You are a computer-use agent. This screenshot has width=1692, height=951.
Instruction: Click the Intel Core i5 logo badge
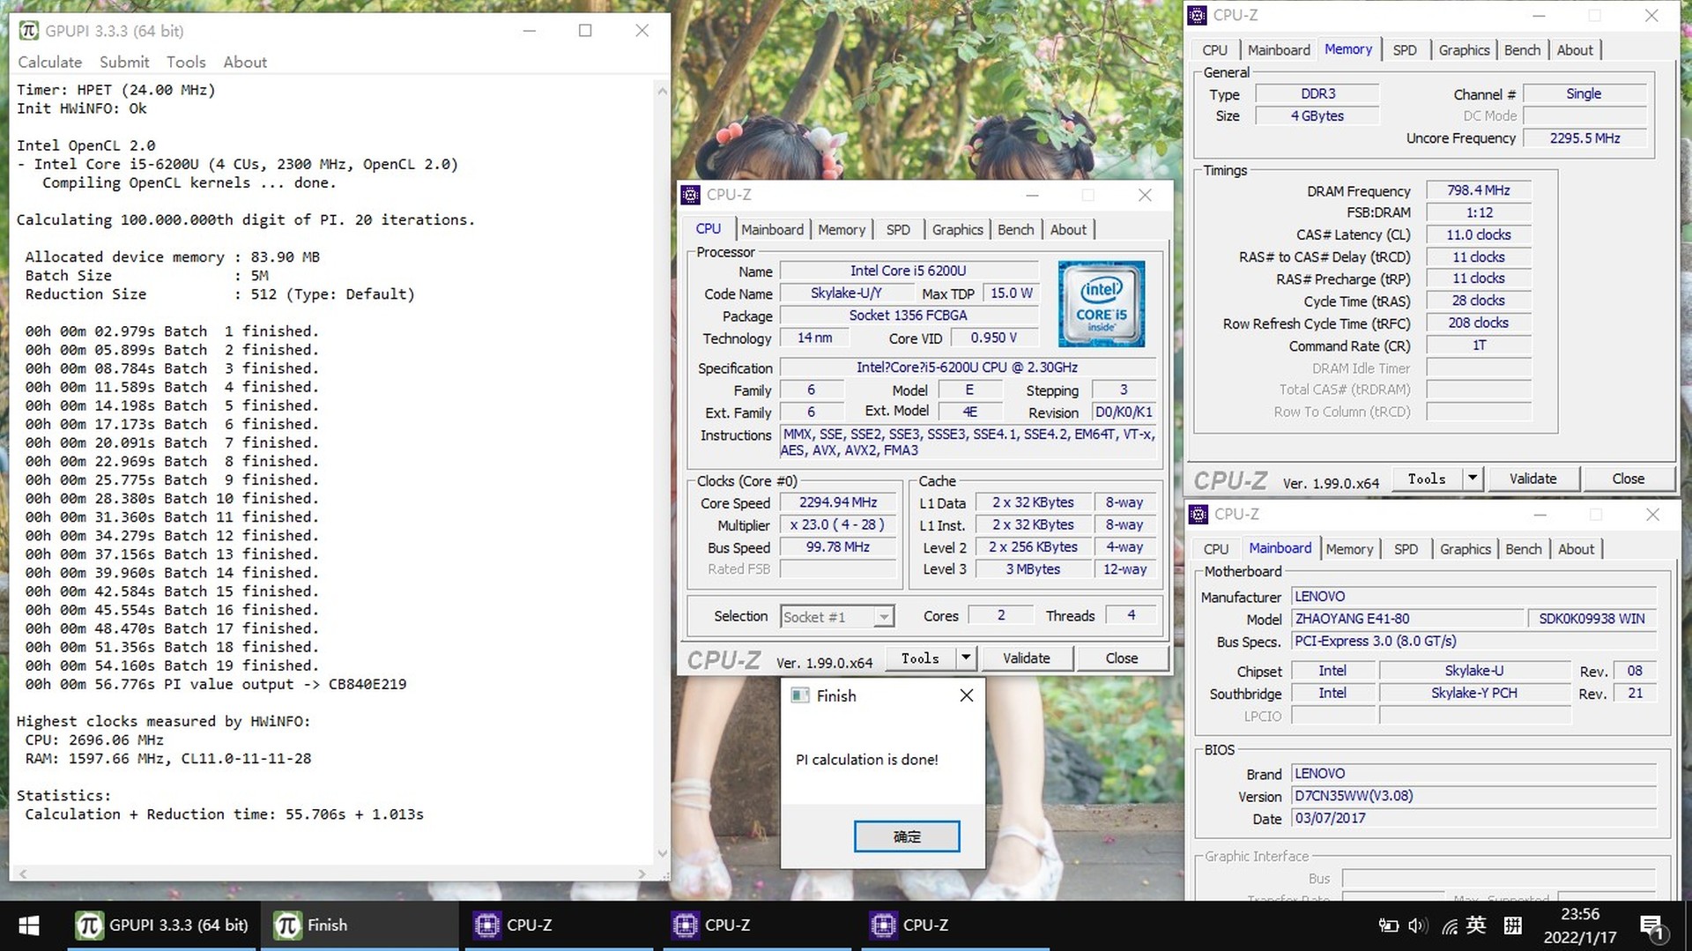1102,303
